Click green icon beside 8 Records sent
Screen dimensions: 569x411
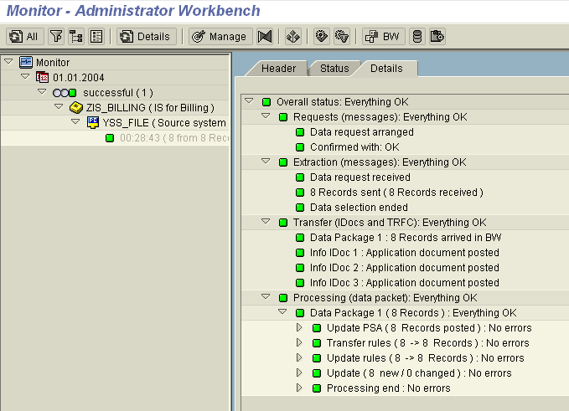pyautogui.click(x=300, y=193)
